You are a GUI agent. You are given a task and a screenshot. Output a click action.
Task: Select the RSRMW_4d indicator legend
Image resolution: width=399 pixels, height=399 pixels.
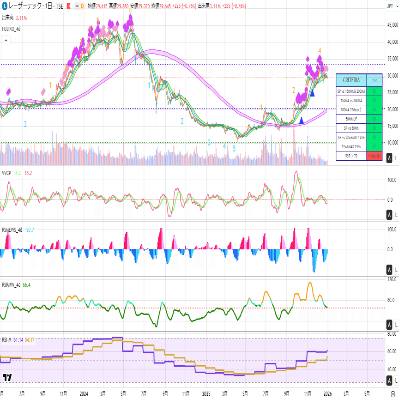pos(12,285)
